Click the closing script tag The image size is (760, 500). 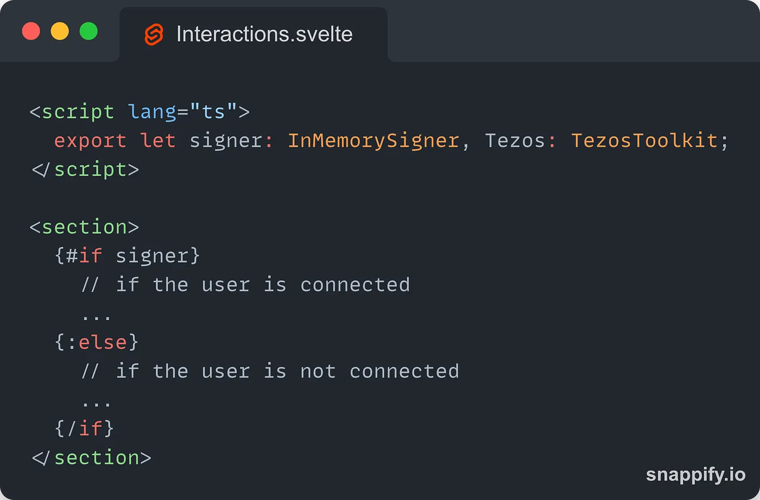pyautogui.click(x=85, y=169)
